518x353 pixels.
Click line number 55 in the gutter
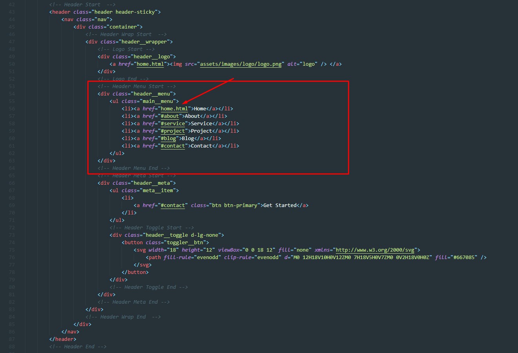click(11, 101)
